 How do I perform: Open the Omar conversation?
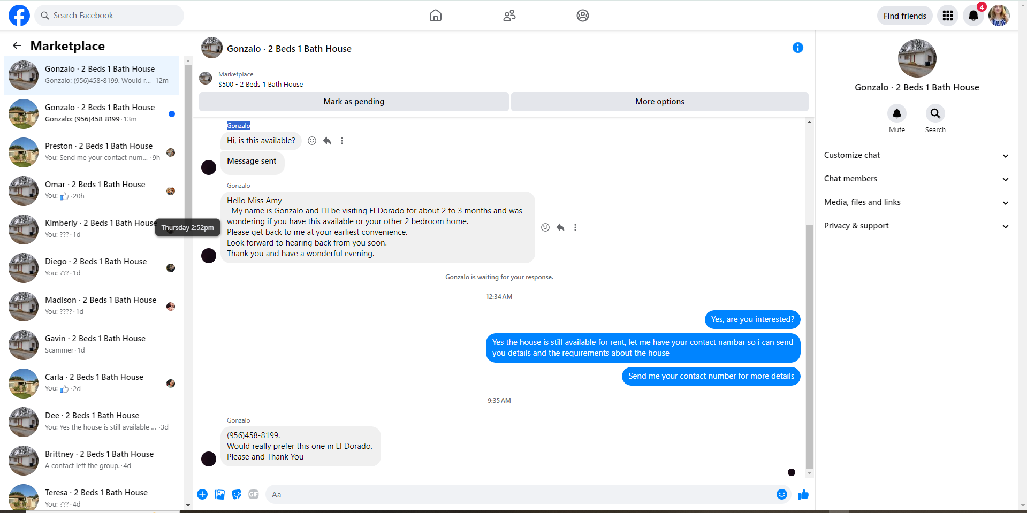[92, 191]
